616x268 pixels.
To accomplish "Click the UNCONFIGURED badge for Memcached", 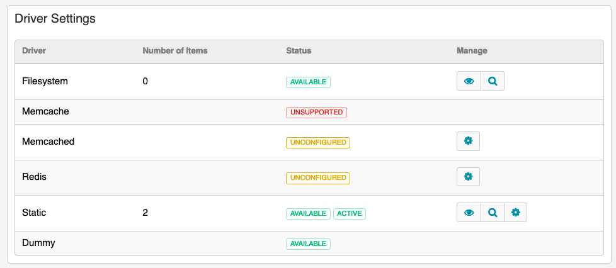I will click(x=318, y=143).
